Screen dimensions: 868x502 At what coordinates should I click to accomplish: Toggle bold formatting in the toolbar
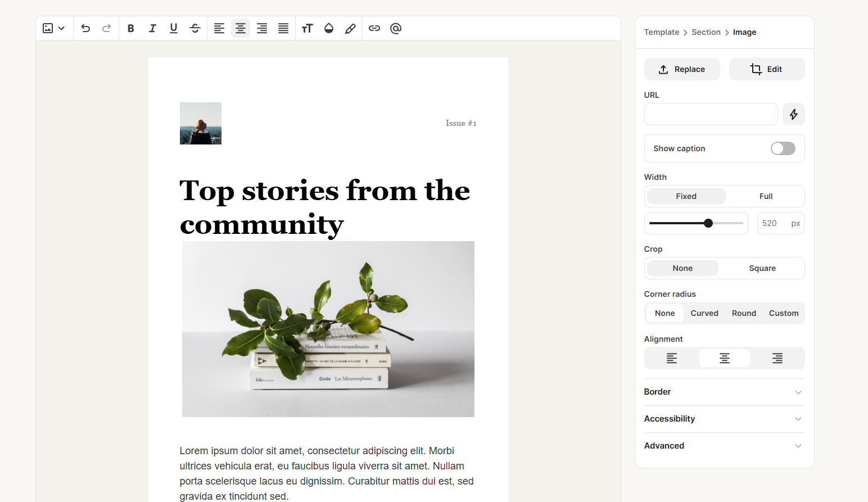pyautogui.click(x=130, y=28)
